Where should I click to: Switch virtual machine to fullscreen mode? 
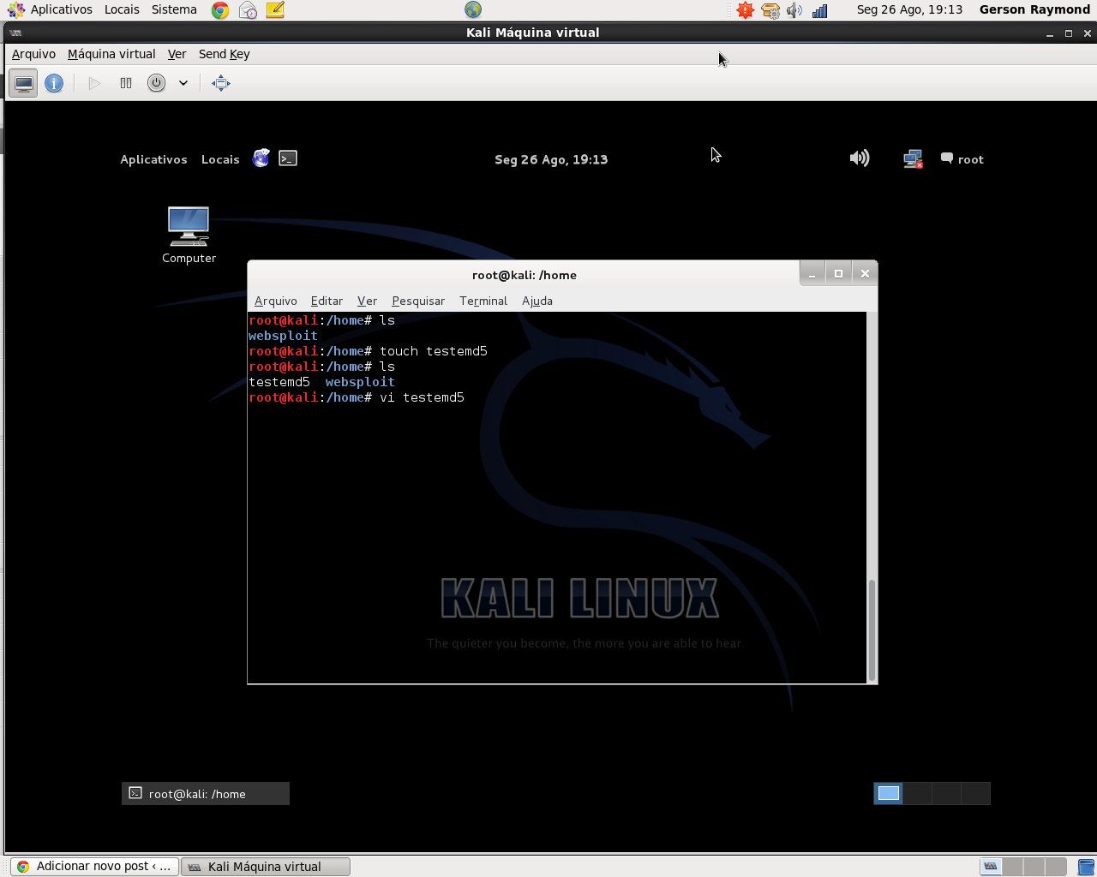[x=221, y=83]
